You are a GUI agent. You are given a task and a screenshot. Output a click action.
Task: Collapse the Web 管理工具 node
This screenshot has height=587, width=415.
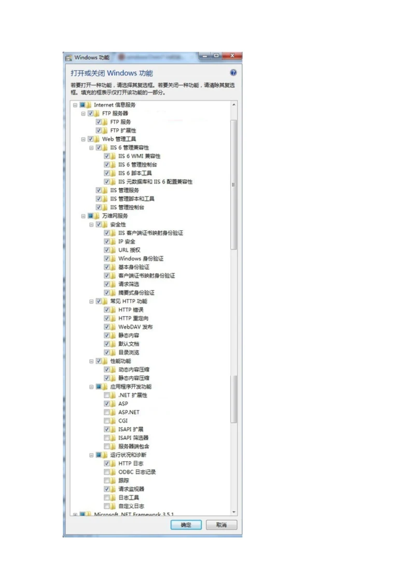click(83, 139)
